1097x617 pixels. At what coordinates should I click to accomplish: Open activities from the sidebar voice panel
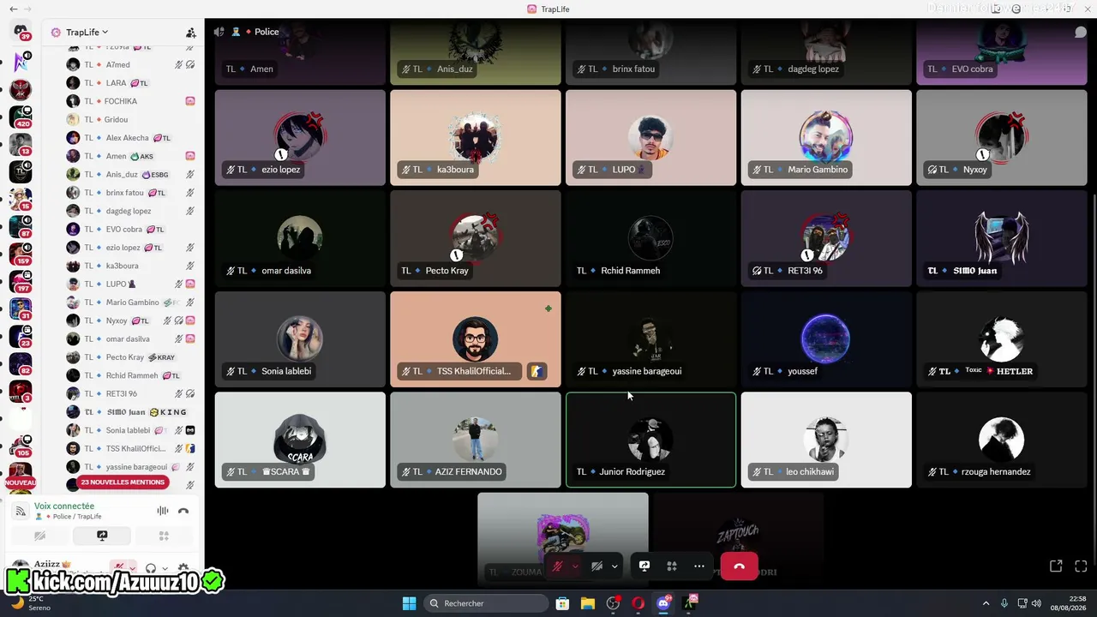point(164,536)
